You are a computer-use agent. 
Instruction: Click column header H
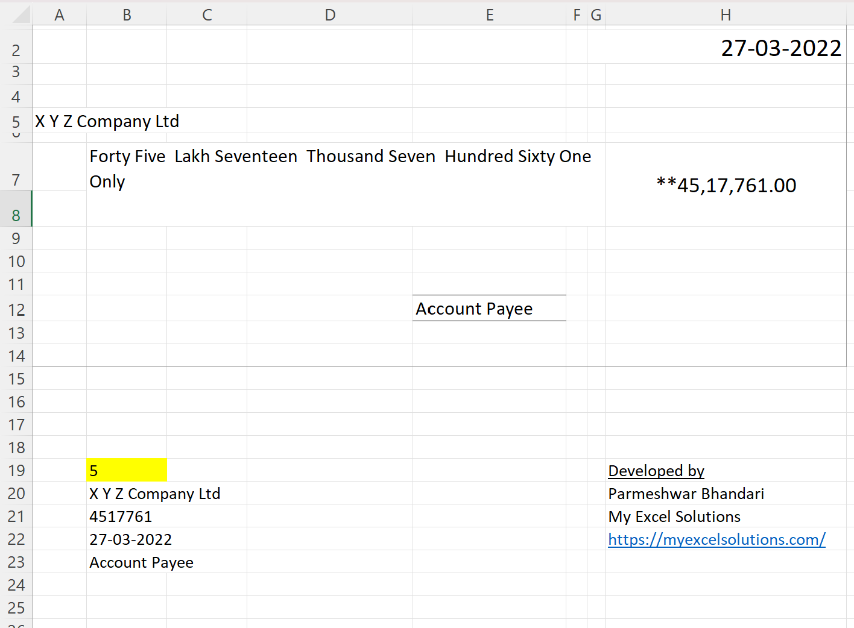[x=726, y=14]
